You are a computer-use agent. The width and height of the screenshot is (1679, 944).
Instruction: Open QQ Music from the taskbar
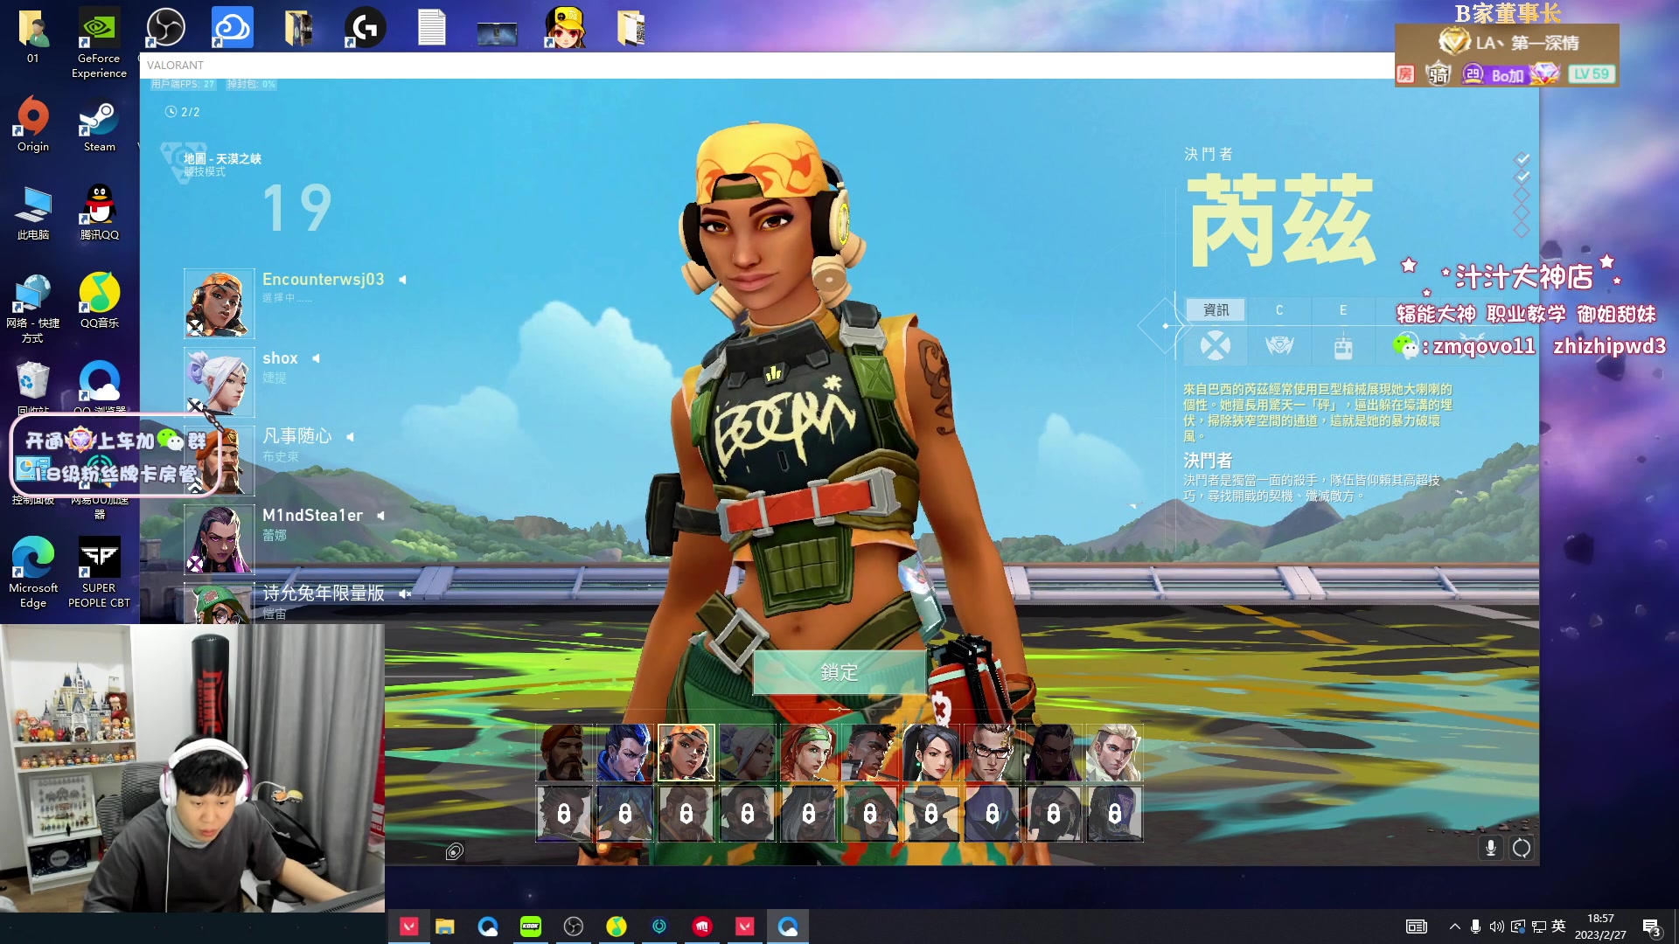click(x=617, y=927)
